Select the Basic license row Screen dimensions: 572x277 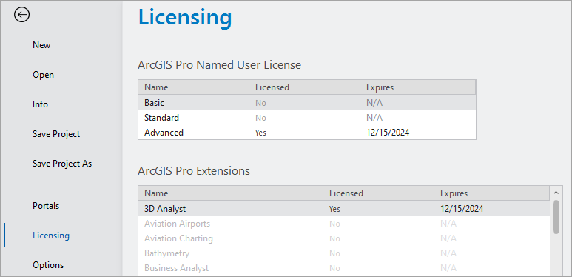[307, 102]
